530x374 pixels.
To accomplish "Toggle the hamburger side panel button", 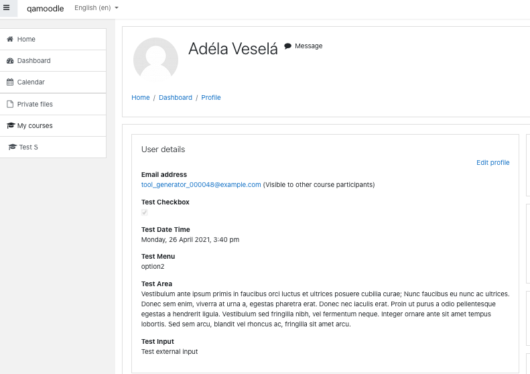I will 7,7.
